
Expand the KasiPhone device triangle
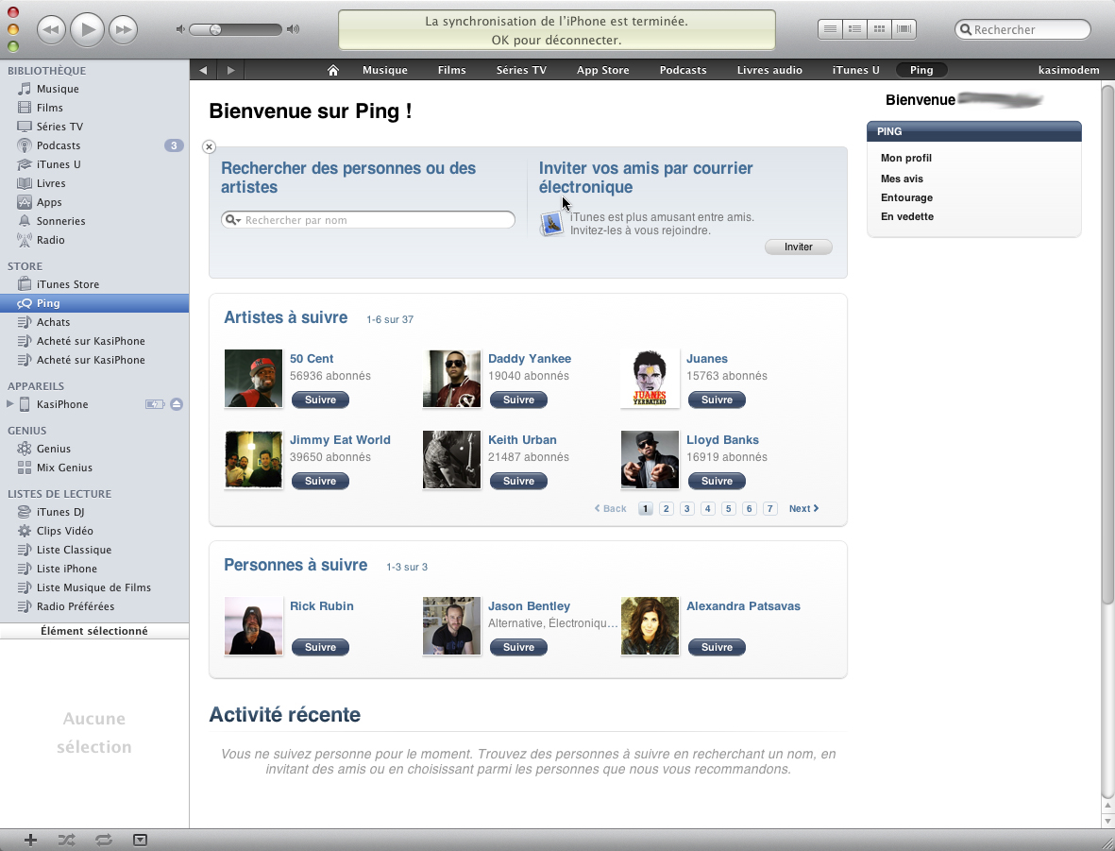tap(9, 404)
